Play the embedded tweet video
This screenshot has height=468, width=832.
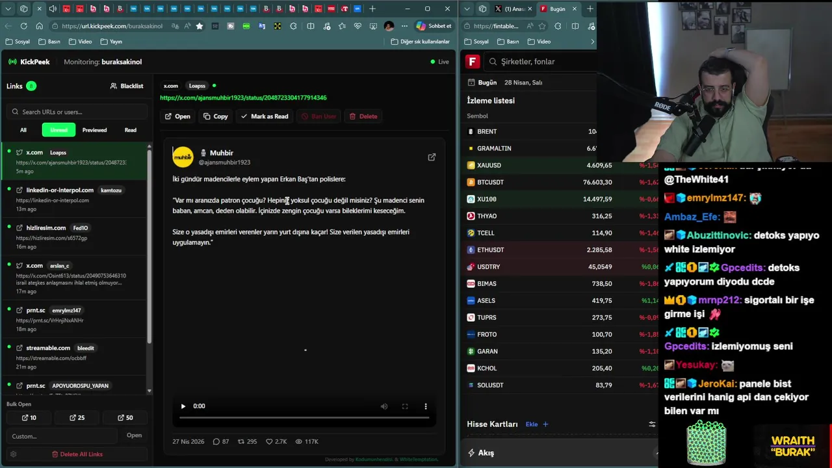pos(183,406)
